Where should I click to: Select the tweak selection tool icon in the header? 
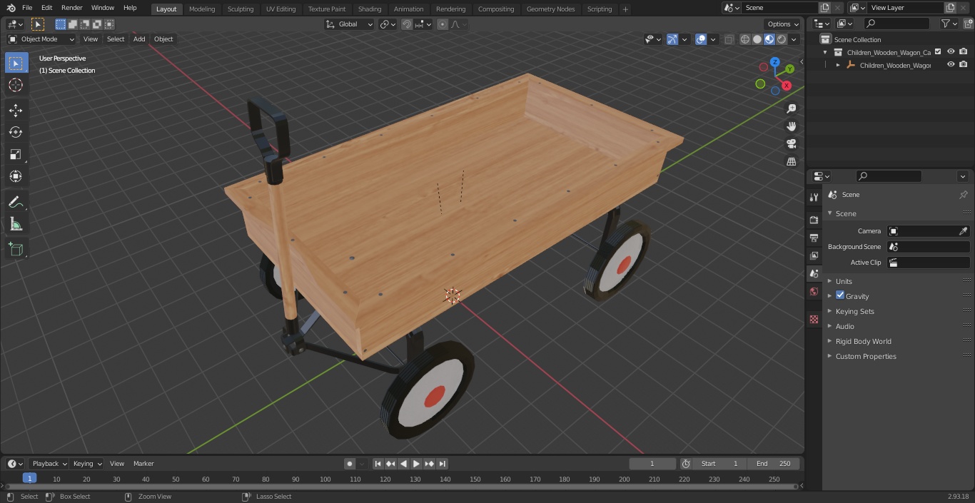point(38,24)
